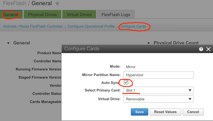Image resolution: width=213 pixels, height=121 pixels.
Task: Open Configure Operational Profile link
Action: [91, 26]
